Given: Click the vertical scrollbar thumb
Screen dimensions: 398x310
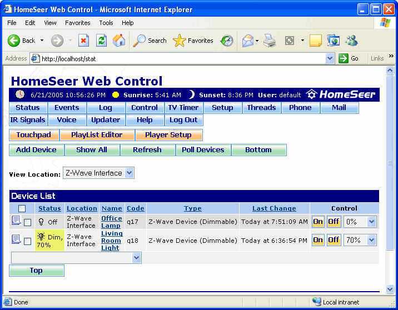Looking at the screenshot, I should click(x=390, y=163).
